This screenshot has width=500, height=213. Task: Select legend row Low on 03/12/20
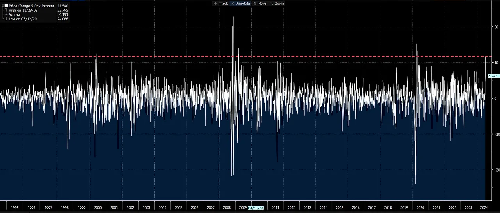(23, 19)
